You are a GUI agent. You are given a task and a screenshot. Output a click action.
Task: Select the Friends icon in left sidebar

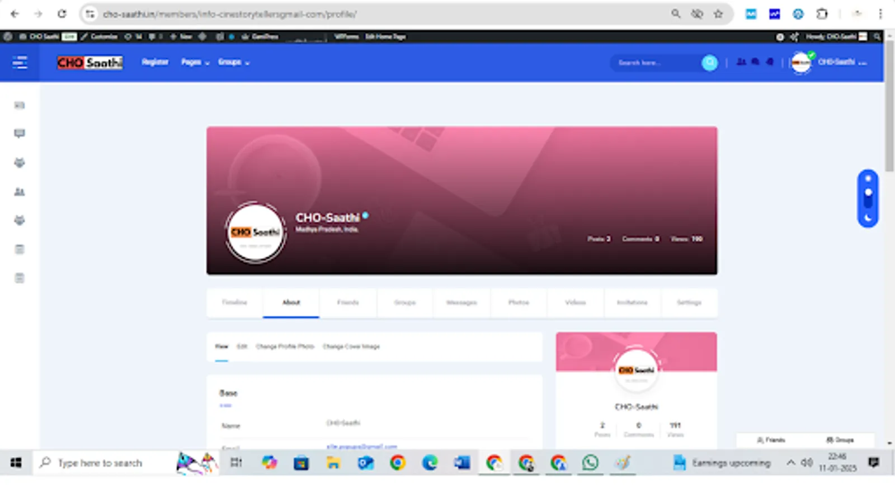[x=20, y=192]
